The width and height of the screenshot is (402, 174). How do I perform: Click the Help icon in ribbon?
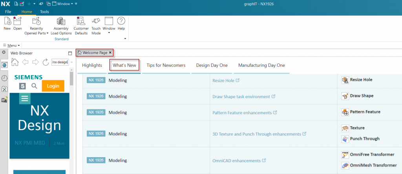pos(121,22)
